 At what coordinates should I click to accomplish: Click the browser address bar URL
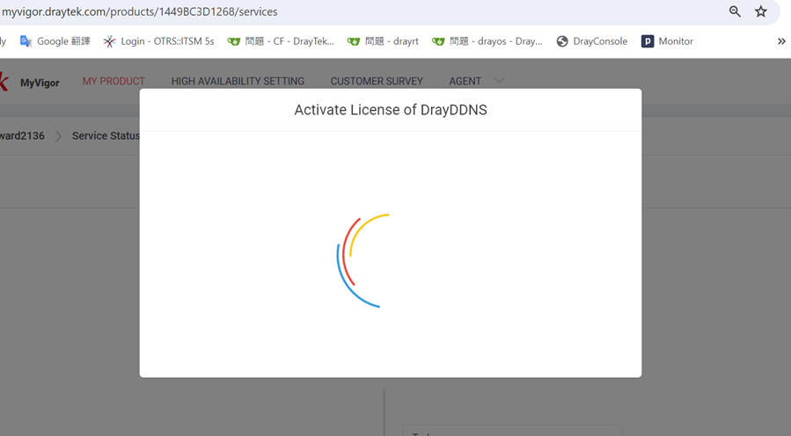(140, 11)
